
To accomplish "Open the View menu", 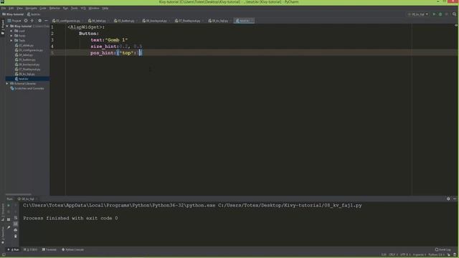I will [19, 8].
